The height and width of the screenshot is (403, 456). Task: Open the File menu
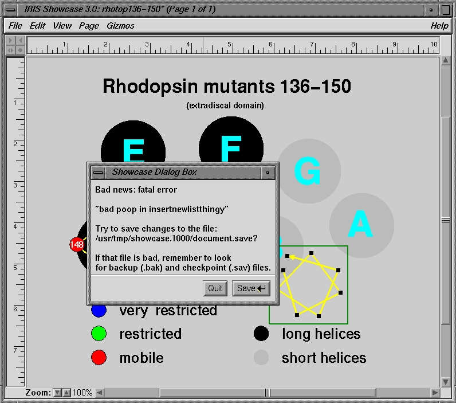[15, 26]
